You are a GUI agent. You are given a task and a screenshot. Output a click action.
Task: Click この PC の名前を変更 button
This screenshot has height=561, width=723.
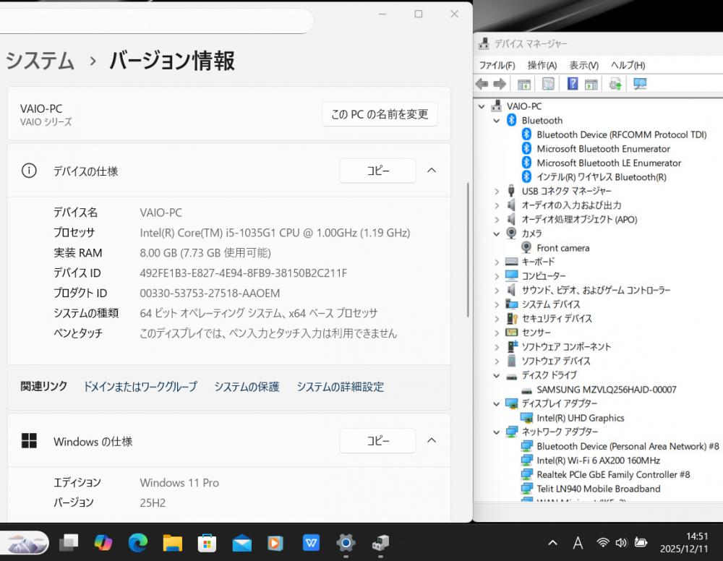[x=380, y=114]
